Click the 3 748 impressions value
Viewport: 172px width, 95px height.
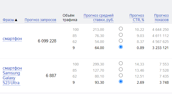[x=164, y=82]
